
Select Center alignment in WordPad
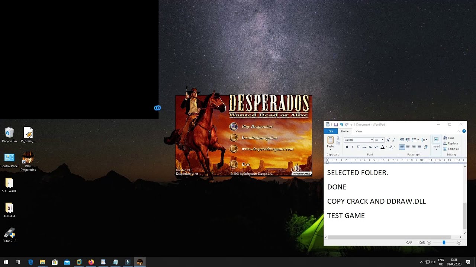pos(408,147)
